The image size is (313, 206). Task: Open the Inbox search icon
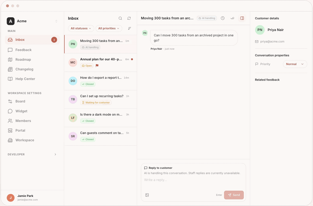tap(120, 18)
